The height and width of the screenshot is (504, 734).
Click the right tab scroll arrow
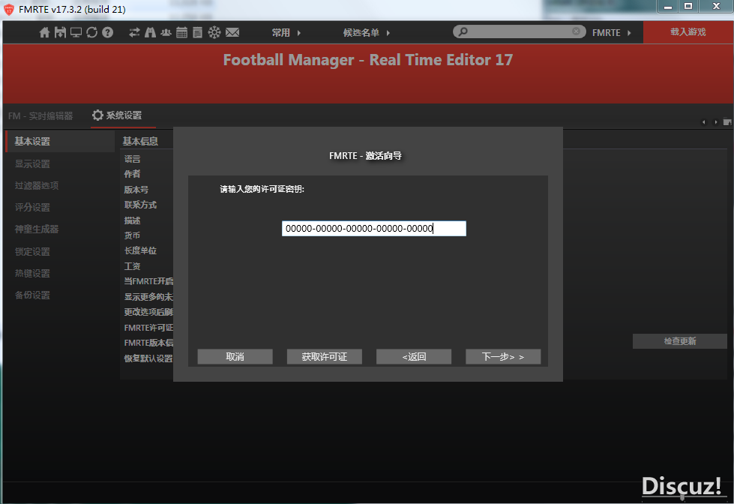(715, 122)
